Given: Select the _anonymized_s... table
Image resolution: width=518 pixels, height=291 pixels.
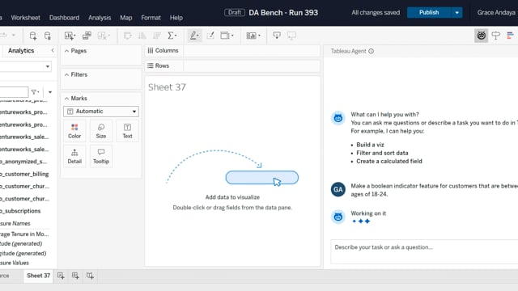Looking at the screenshot, I should point(23,162).
